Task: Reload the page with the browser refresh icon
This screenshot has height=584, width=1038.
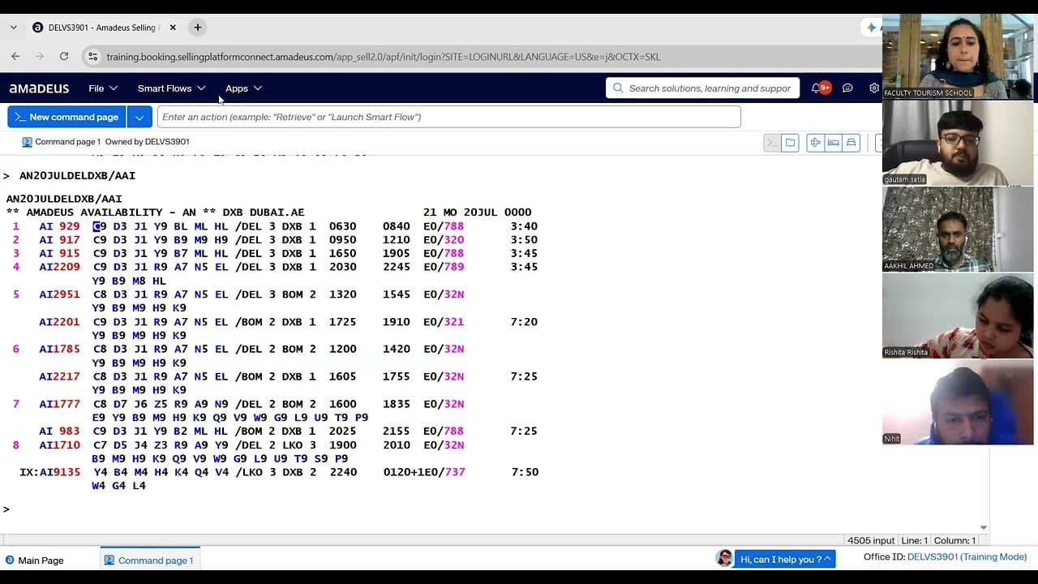Action: (64, 56)
